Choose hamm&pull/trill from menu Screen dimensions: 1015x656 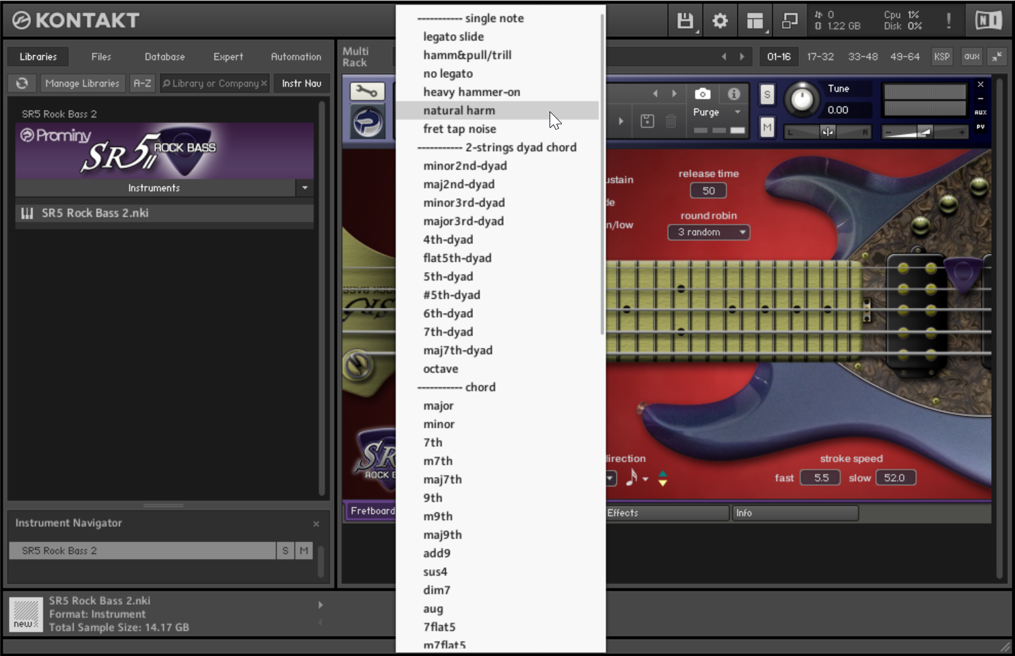click(x=498, y=55)
